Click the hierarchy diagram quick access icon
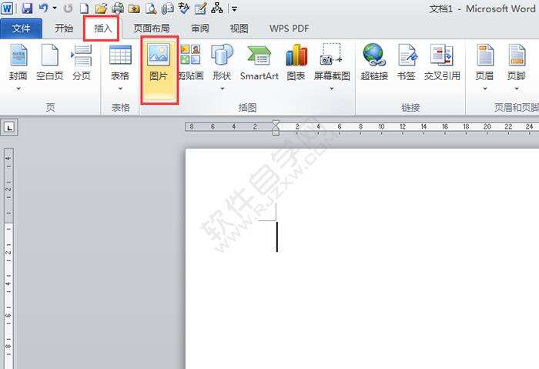The width and height of the screenshot is (539, 369). (217, 8)
